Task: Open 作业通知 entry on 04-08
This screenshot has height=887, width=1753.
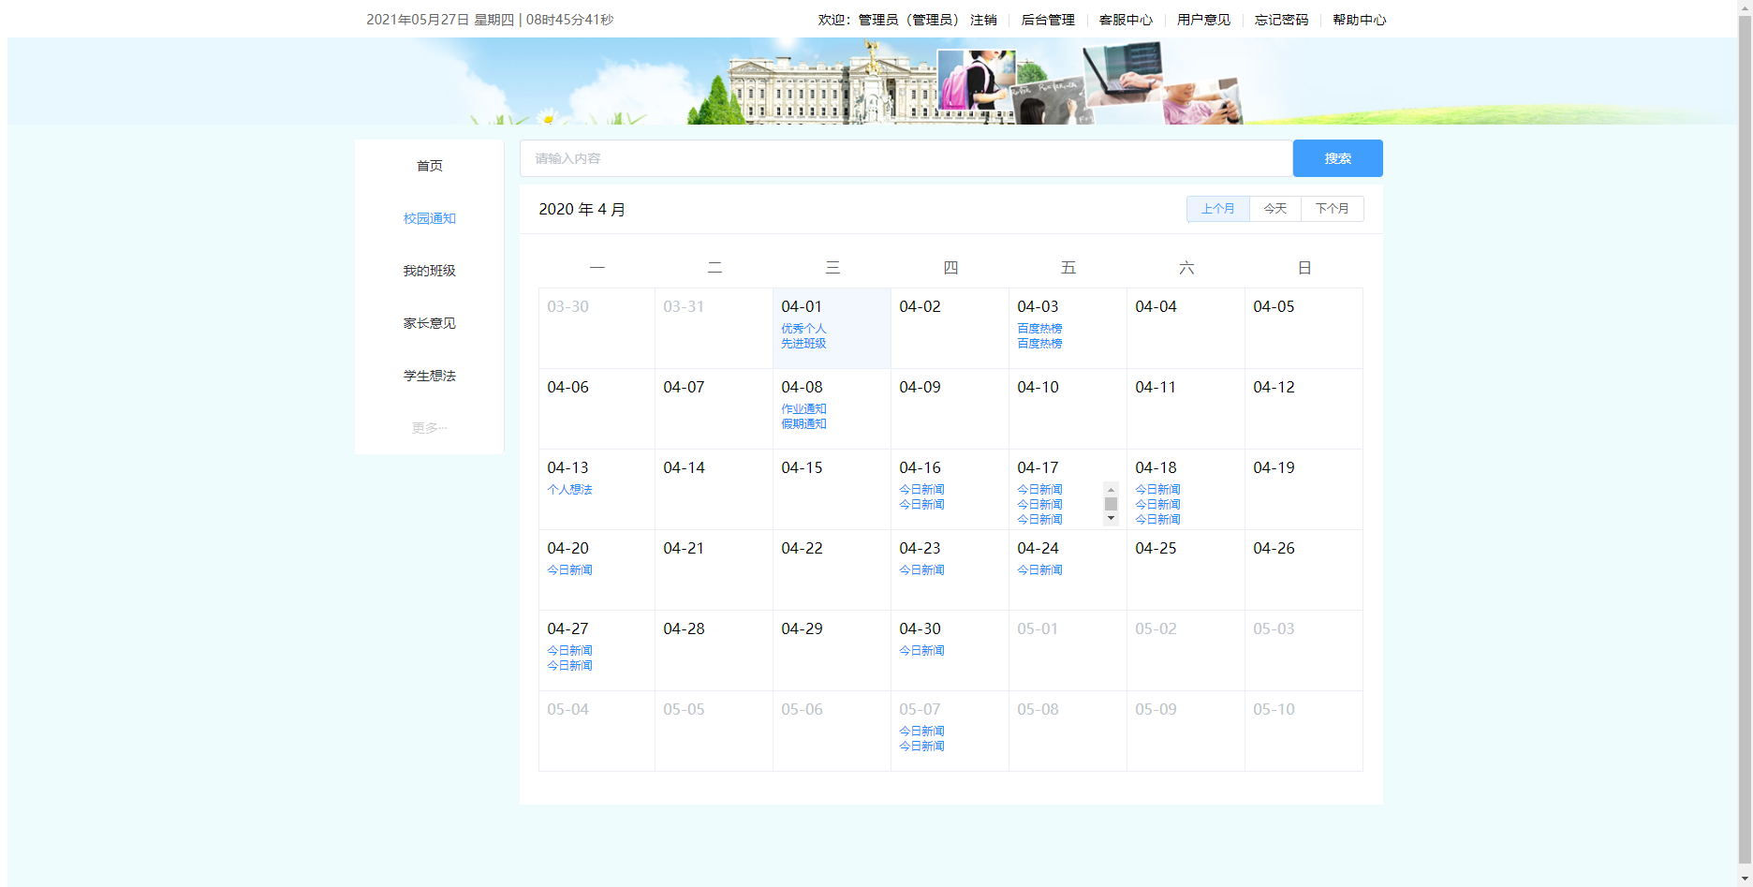Action: [803, 409]
